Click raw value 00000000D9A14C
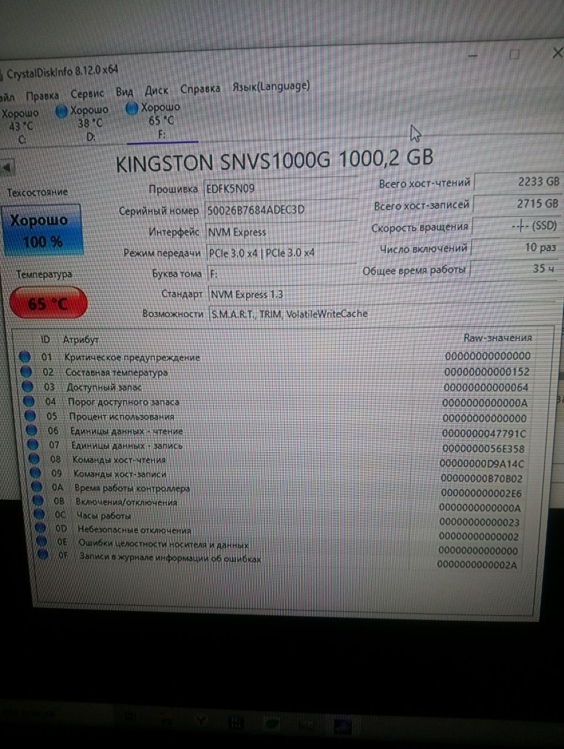This screenshot has height=749, width=564. pyautogui.click(x=482, y=464)
